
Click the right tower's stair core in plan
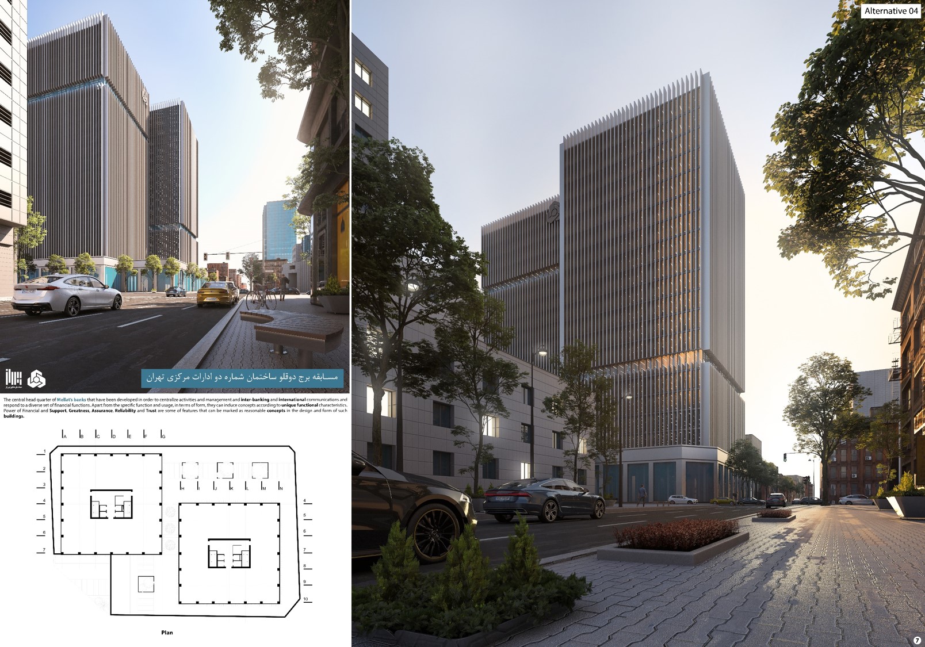pos(229,554)
